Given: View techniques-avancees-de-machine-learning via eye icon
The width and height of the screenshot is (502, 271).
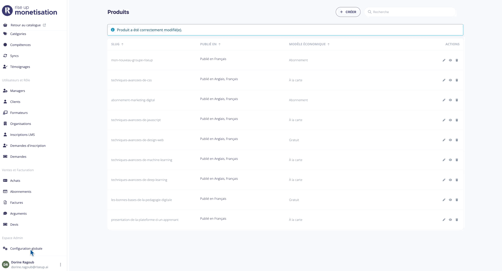Looking at the screenshot, I should pyautogui.click(x=450, y=160).
